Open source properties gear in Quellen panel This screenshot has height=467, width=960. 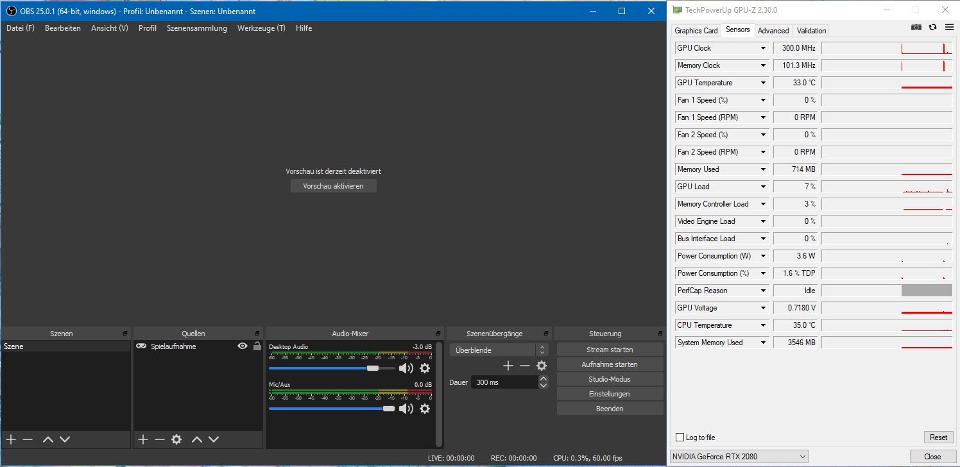coord(176,439)
